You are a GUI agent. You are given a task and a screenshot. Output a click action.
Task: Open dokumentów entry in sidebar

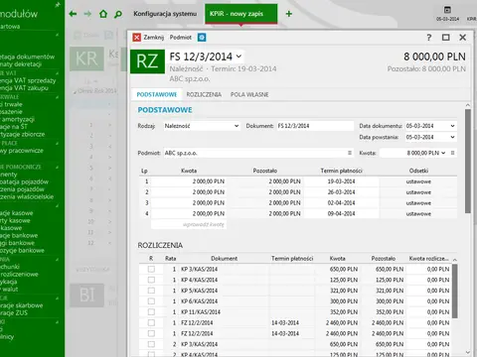(27, 57)
